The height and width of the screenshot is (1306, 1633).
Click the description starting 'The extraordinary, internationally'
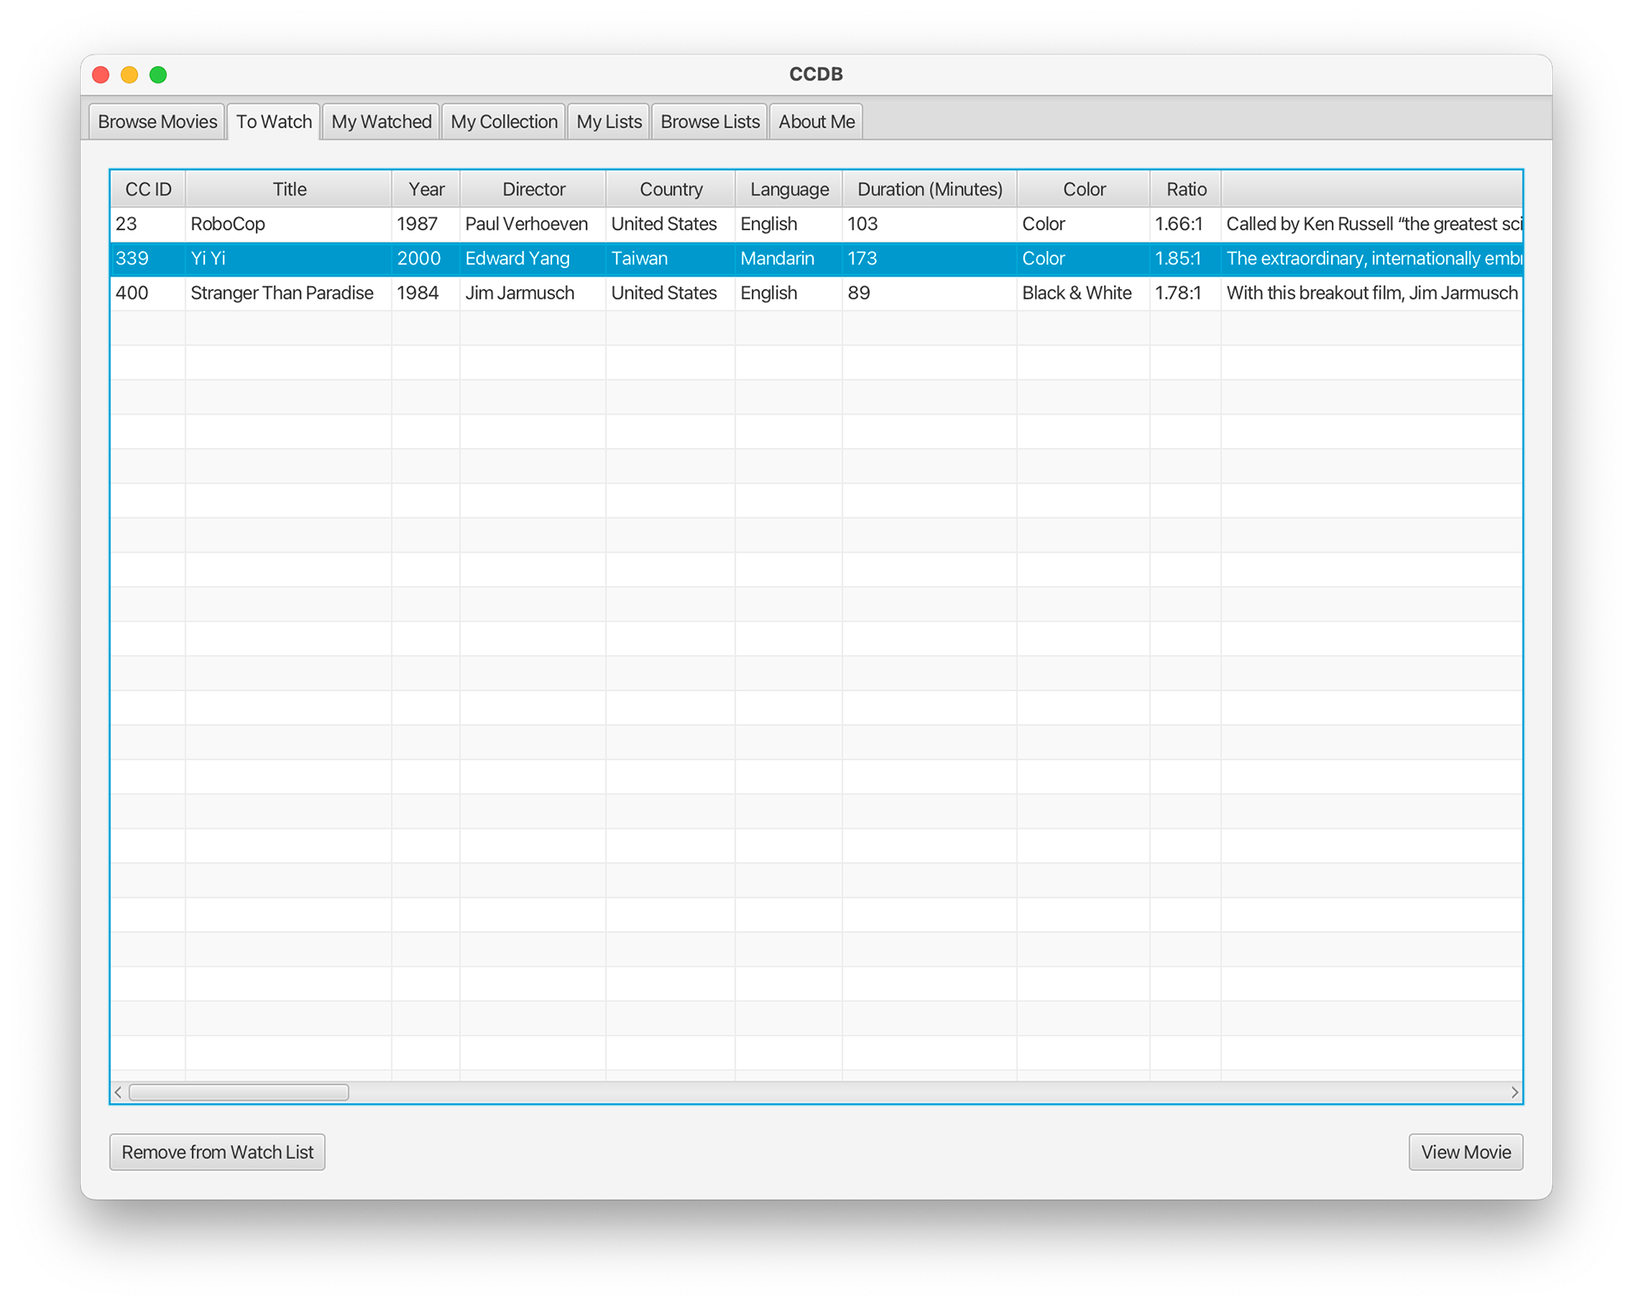coord(1372,259)
